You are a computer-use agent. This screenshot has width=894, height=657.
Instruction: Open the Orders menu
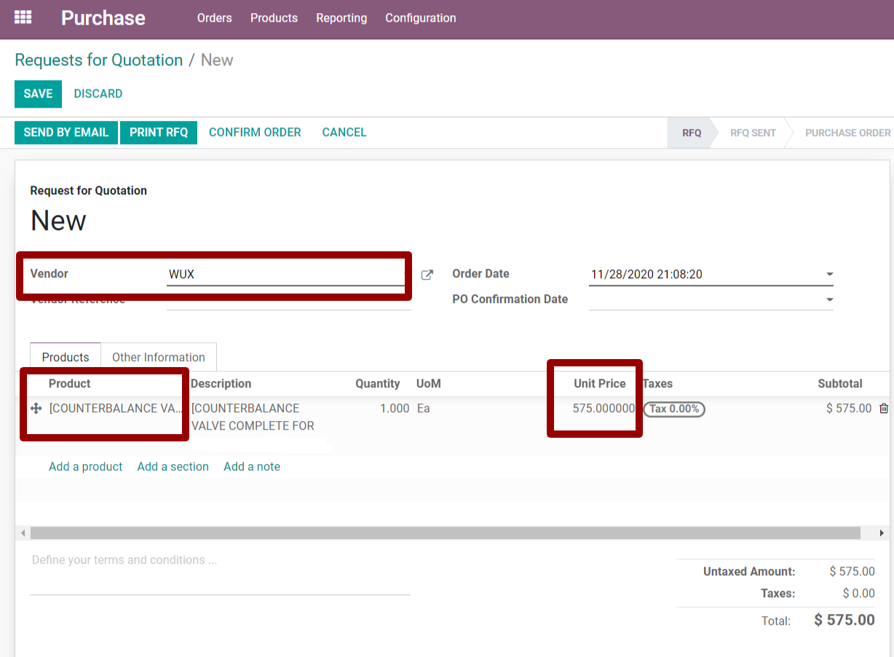pos(214,18)
